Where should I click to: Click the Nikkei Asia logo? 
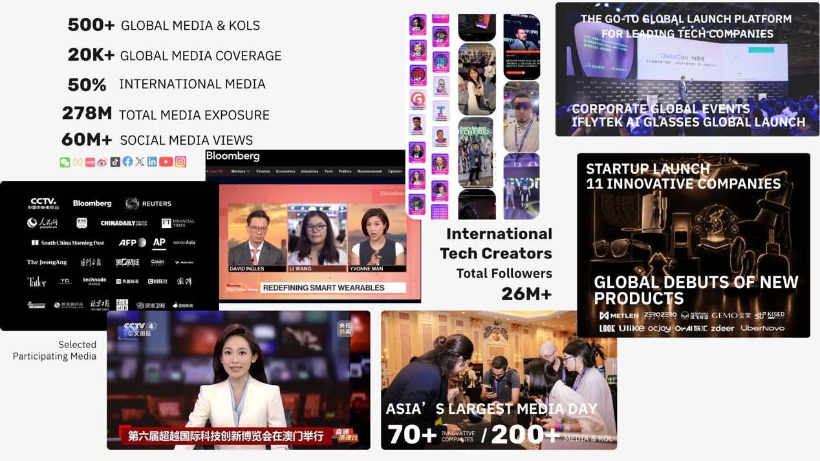(184, 243)
